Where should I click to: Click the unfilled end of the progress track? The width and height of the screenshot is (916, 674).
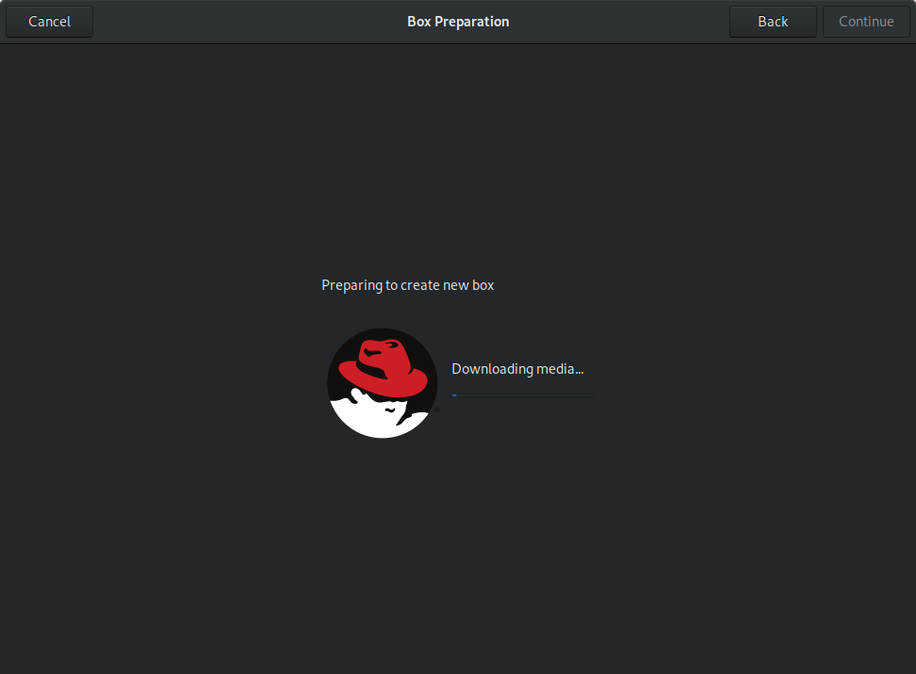584,395
